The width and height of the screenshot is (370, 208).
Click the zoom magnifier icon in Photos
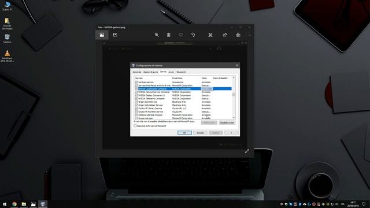[x=157, y=35]
